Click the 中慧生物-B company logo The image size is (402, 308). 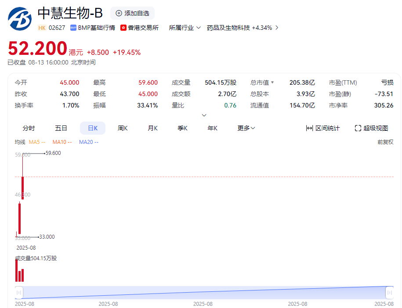click(20, 19)
